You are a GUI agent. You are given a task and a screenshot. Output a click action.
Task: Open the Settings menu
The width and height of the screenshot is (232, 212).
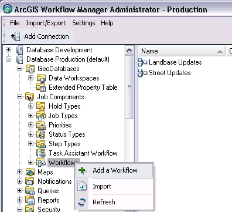coord(84,23)
